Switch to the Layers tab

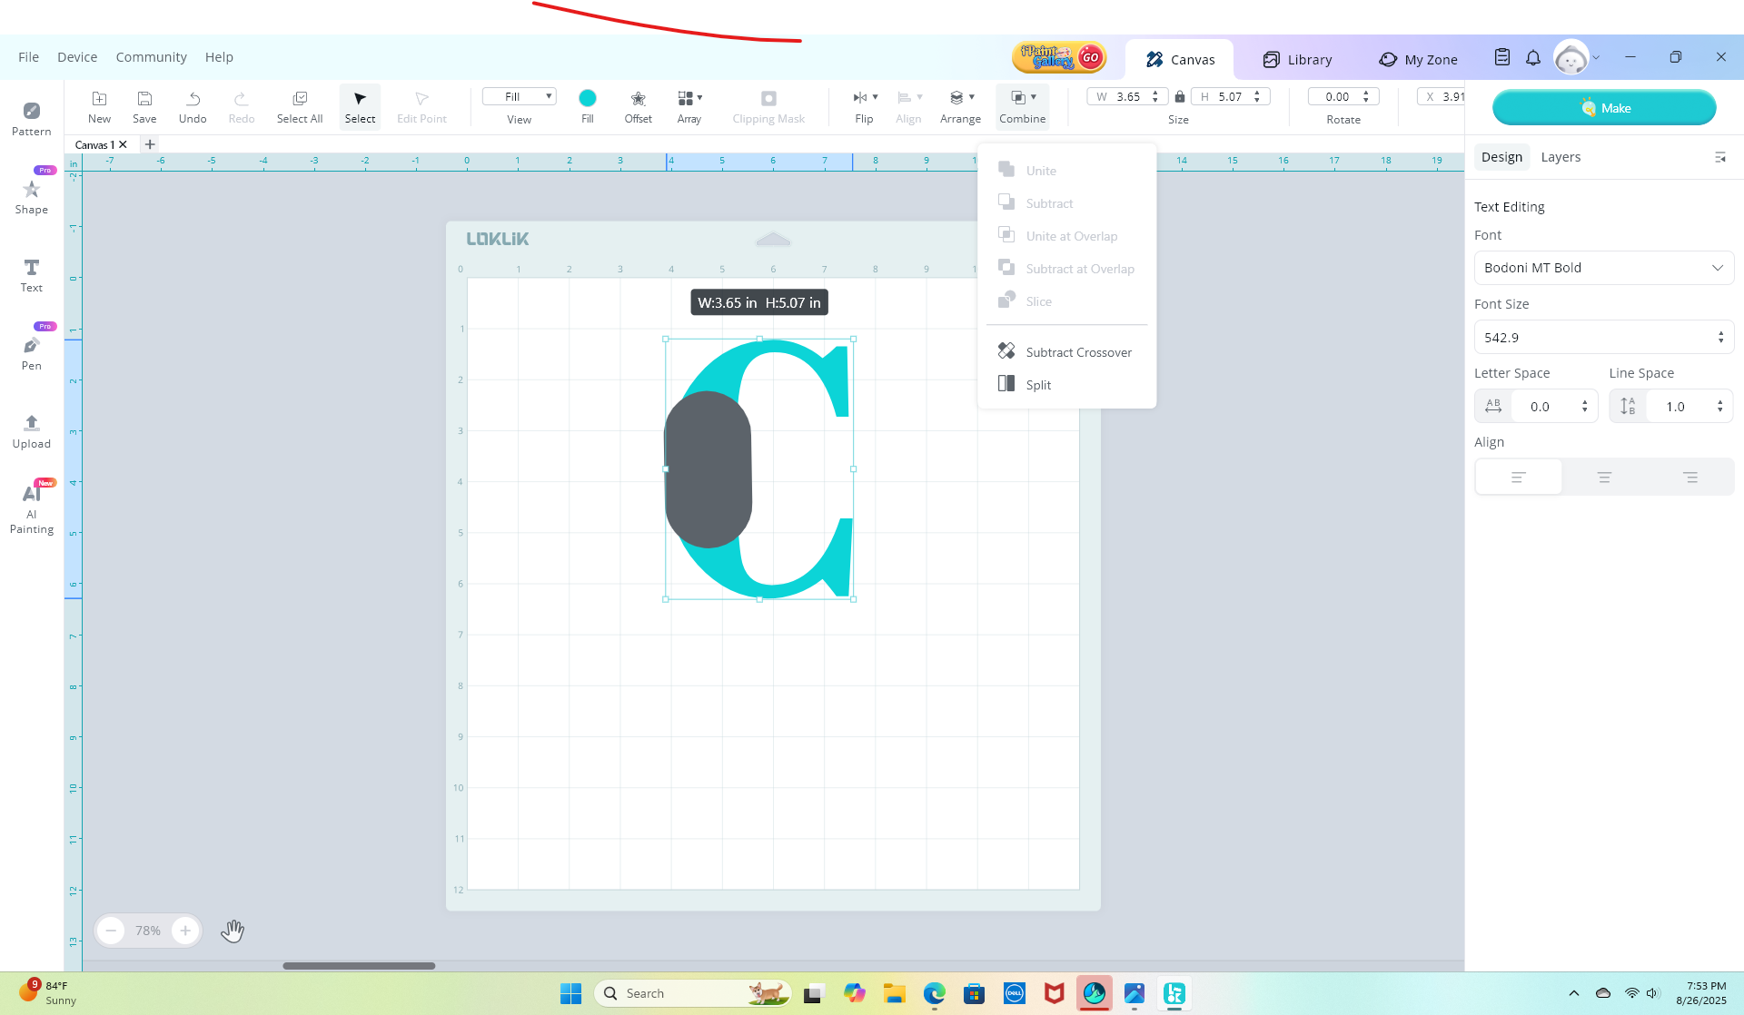[x=1561, y=157]
